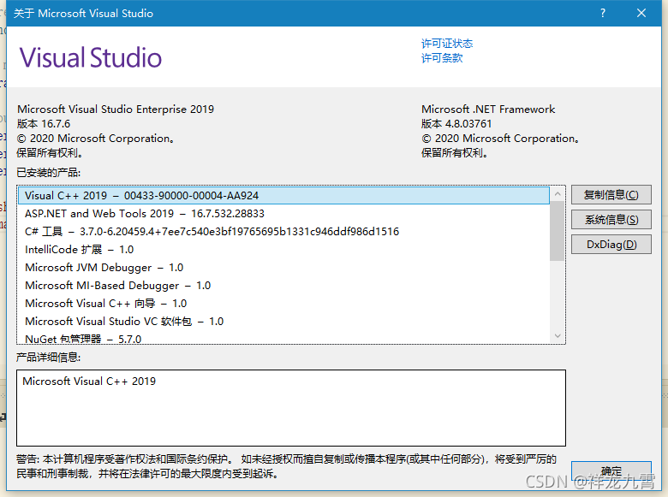Select Microsoft Visual Studio VC 软件包 row
Viewport: 668px width, 497px height.
click(x=283, y=322)
